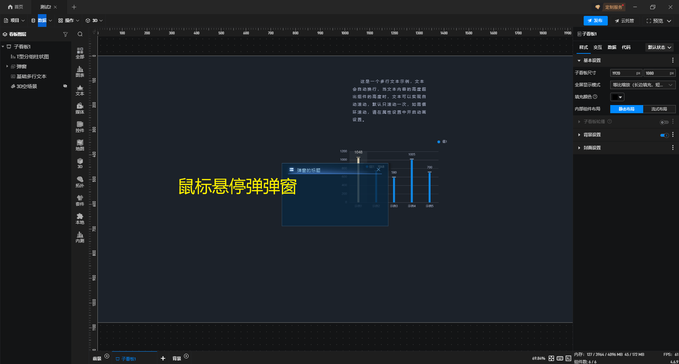The width and height of the screenshot is (679, 364).
Task: Switch to the 交互 tab
Action: tap(597, 47)
